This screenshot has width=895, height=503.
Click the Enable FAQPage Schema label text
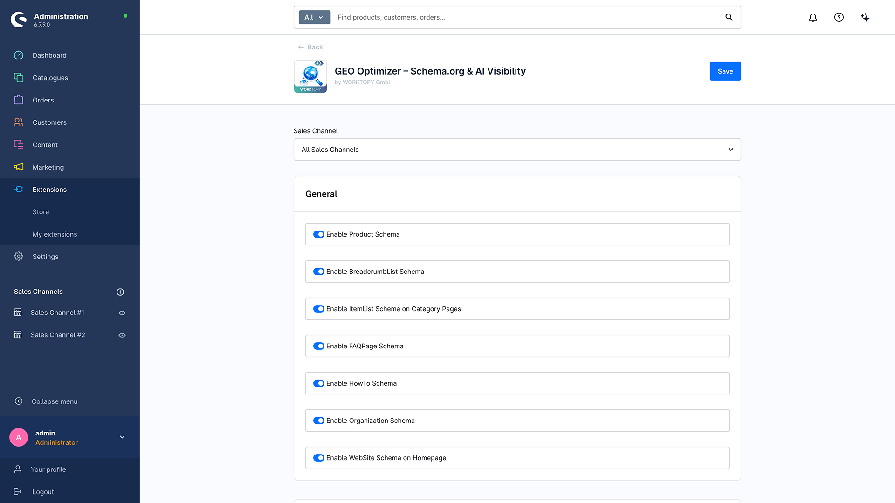tap(365, 346)
